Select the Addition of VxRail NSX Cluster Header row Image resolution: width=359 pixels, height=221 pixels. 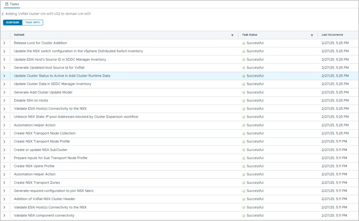click(45, 199)
